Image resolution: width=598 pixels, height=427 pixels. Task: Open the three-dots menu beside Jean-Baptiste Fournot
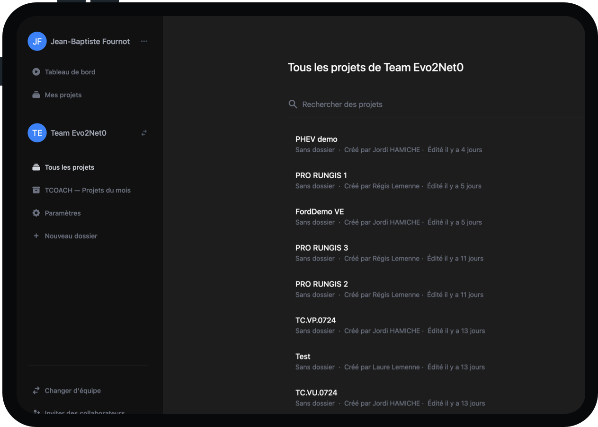[144, 42]
